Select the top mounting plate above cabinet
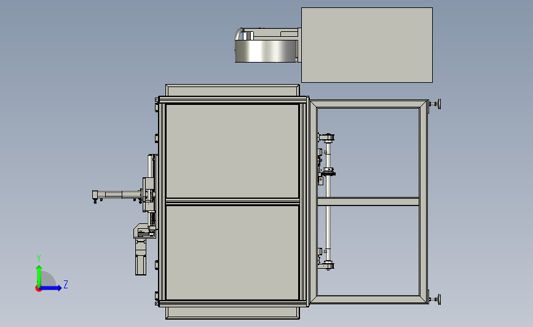Image resolution: width=533 pixels, height=327 pixels. 232,90
